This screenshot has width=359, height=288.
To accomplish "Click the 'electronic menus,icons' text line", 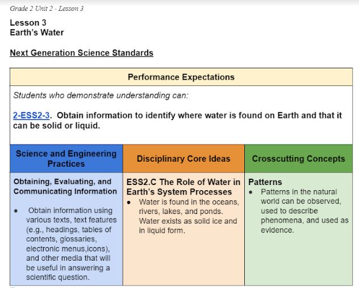I will [x=68, y=249].
